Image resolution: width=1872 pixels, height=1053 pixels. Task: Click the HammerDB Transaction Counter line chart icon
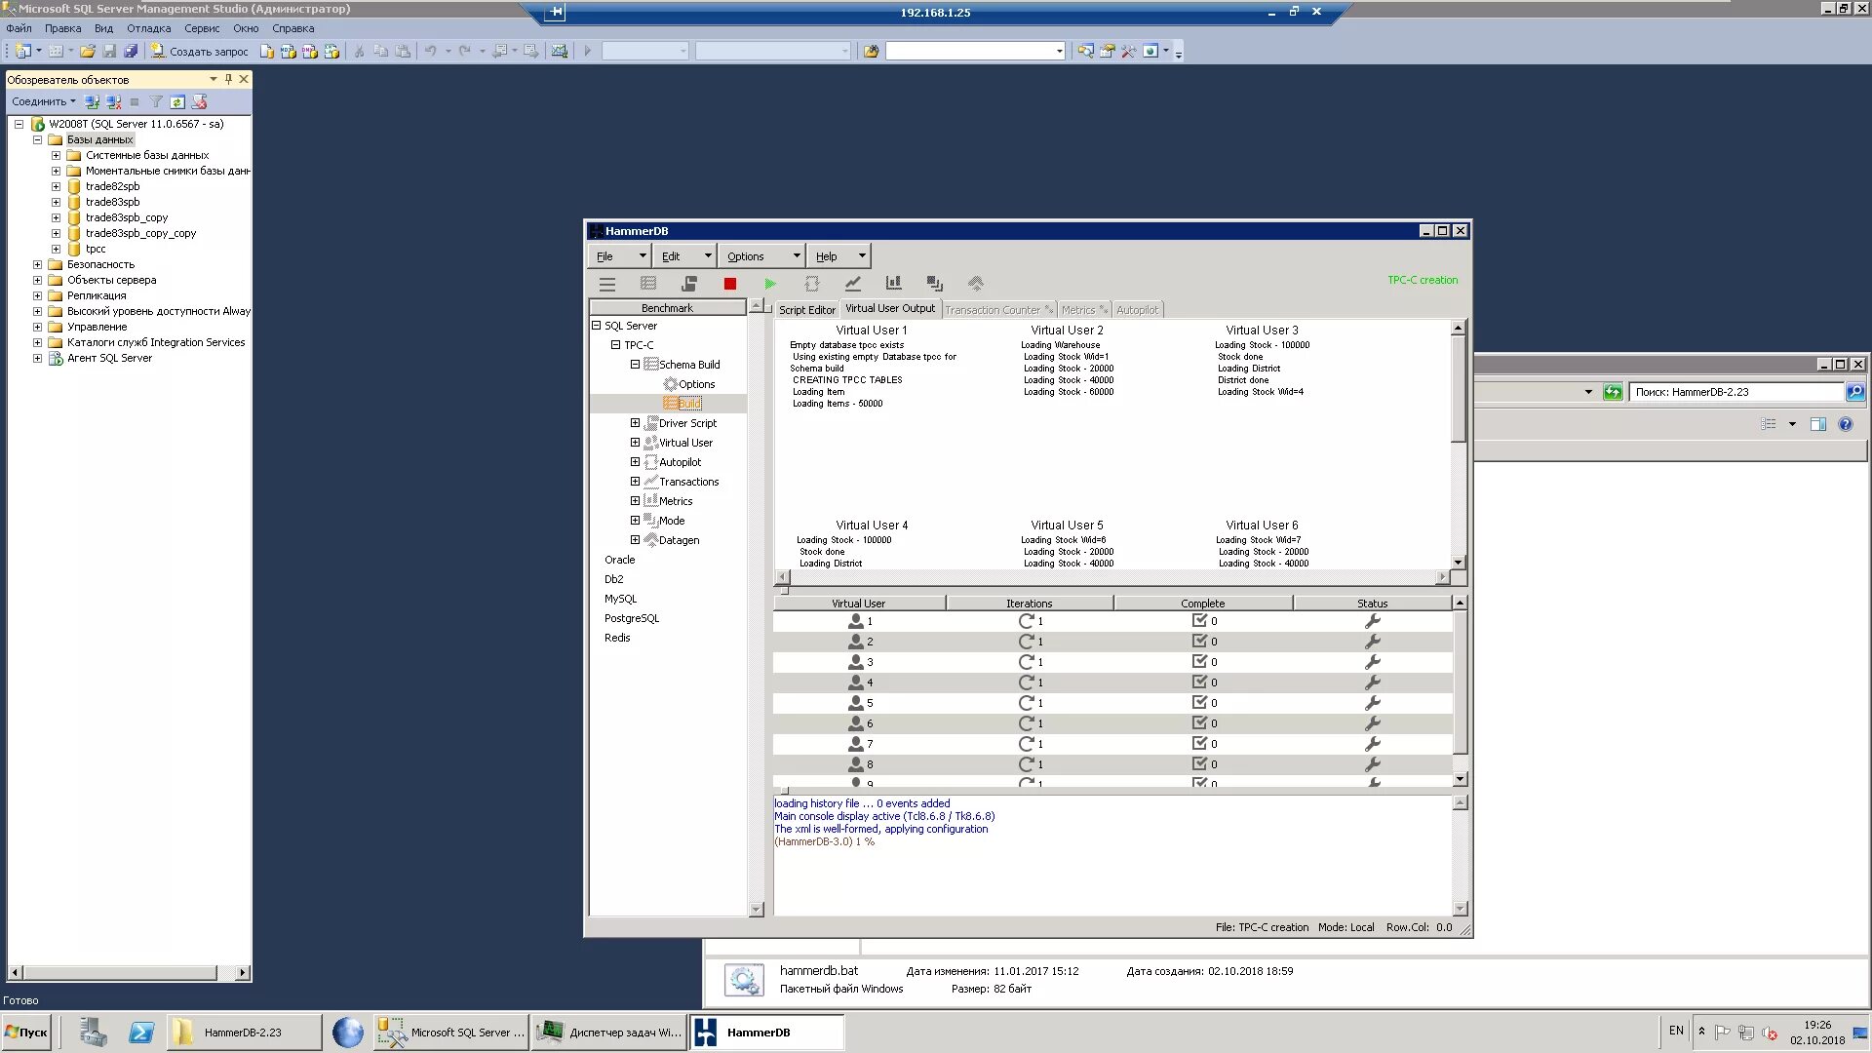tap(853, 284)
